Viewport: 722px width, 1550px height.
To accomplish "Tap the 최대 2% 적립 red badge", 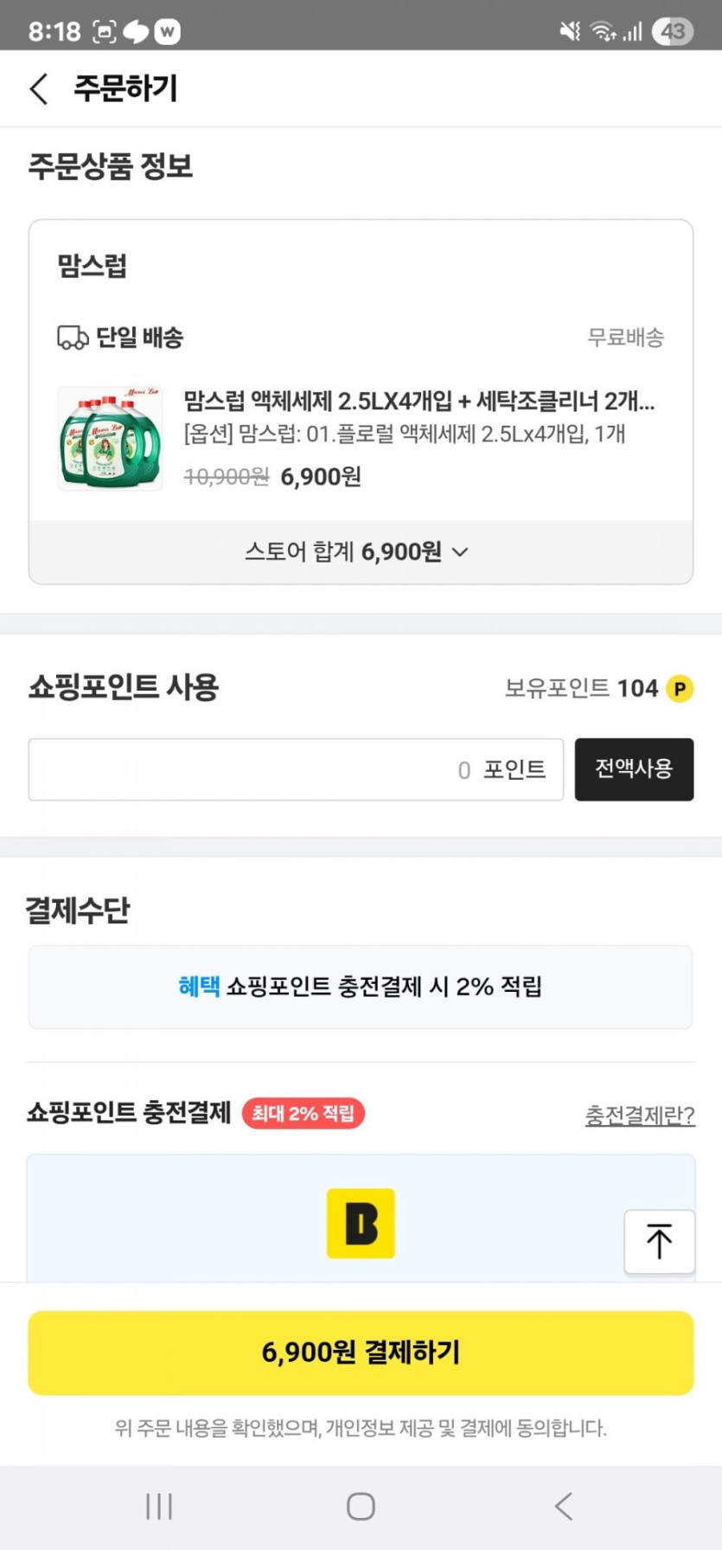I will pyautogui.click(x=303, y=1113).
